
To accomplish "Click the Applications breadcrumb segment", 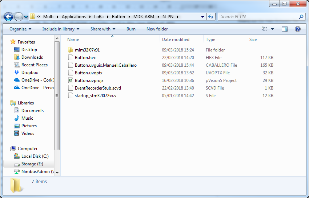I will click(x=74, y=17).
